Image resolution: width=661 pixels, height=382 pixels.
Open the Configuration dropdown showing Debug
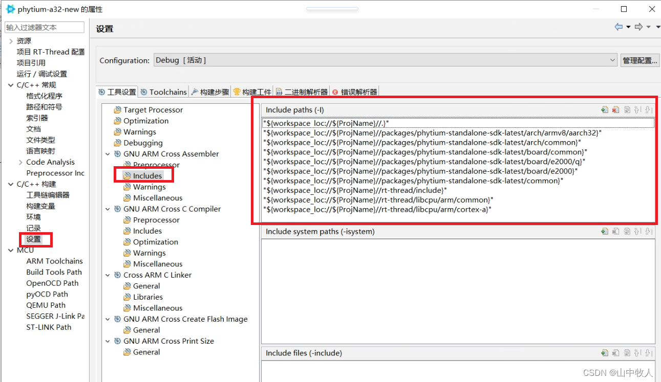386,60
